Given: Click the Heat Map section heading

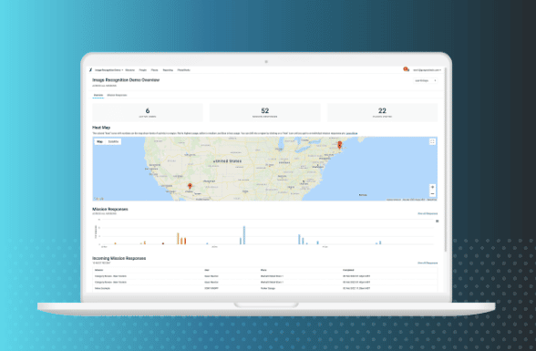Looking at the screenshot, I should click(101, 128).
